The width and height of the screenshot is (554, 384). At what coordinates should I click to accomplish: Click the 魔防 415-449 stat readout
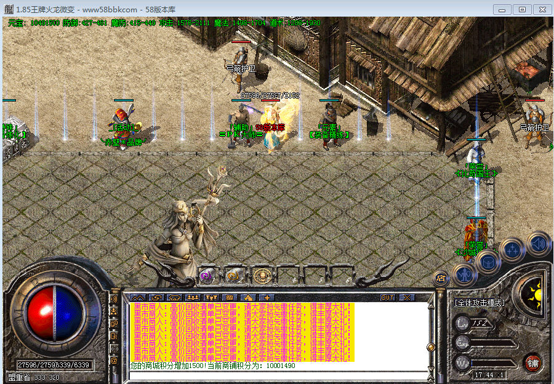(133, 23)
